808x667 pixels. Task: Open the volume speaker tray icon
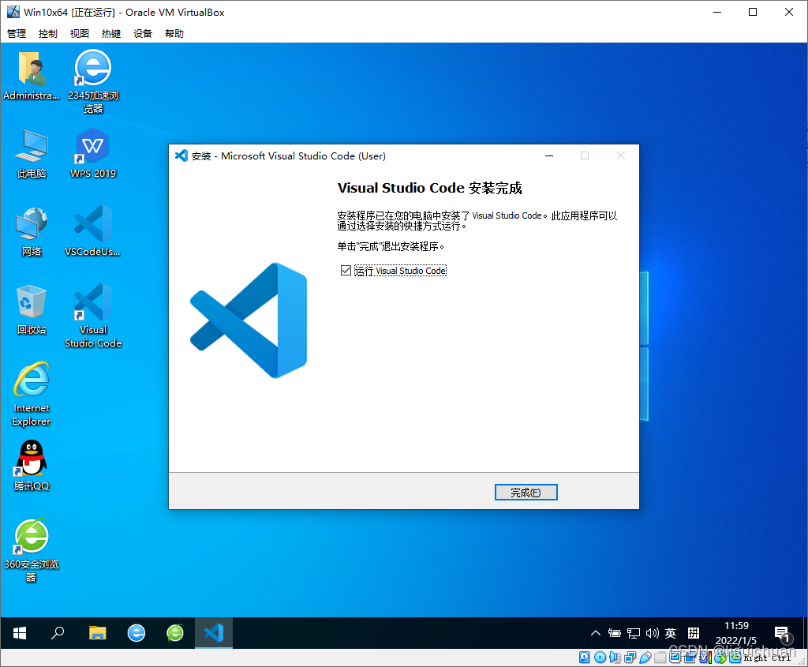click(x=652, y=633)
